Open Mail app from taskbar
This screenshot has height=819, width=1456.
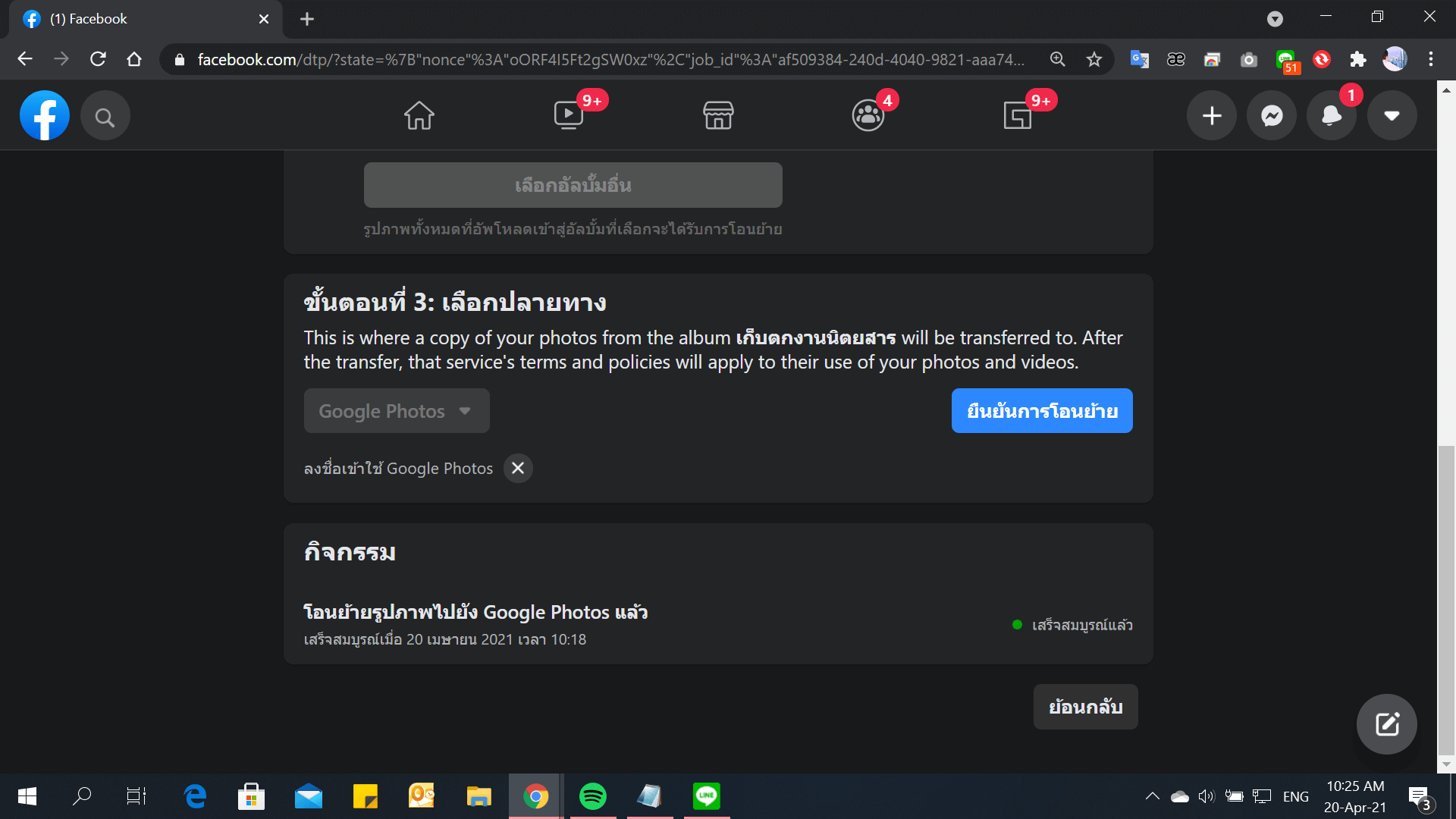(309, 796)
